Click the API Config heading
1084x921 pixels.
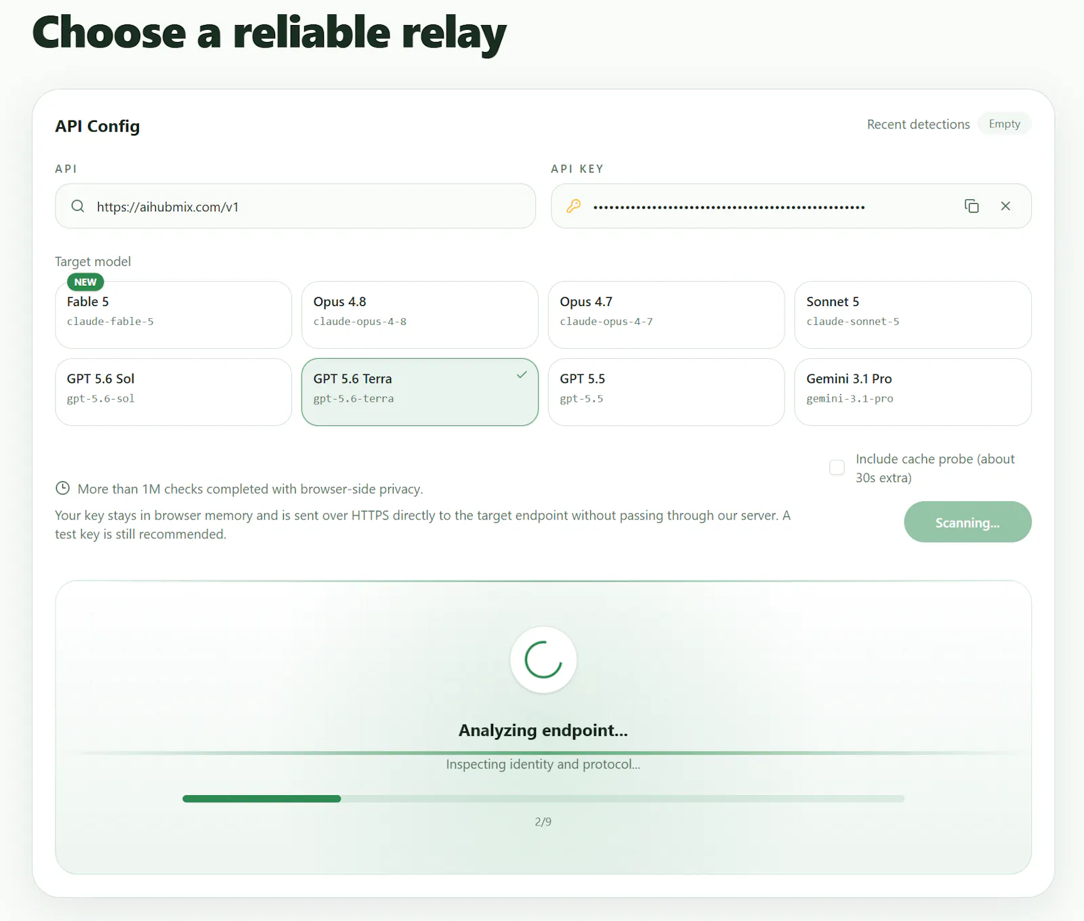click(98, 126)
